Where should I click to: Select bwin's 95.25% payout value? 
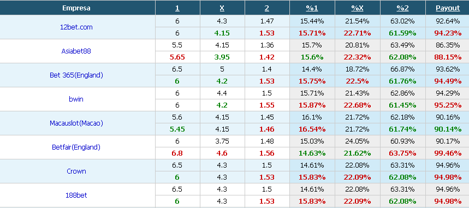click(x=448, y=105)
